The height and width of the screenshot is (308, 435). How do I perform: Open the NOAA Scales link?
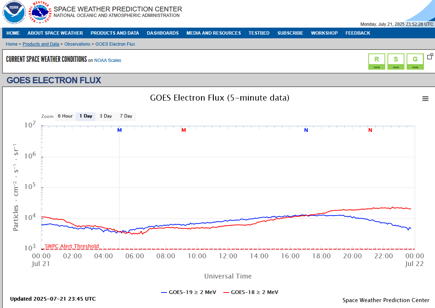pyautogui.click(x=108, y=60)
